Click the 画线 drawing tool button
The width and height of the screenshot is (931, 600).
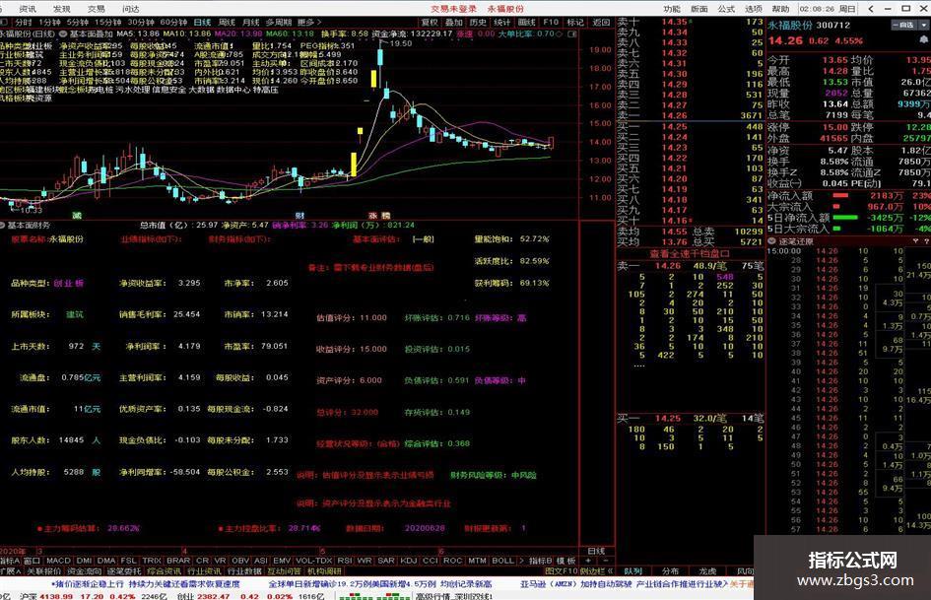[x=527, y=22]
